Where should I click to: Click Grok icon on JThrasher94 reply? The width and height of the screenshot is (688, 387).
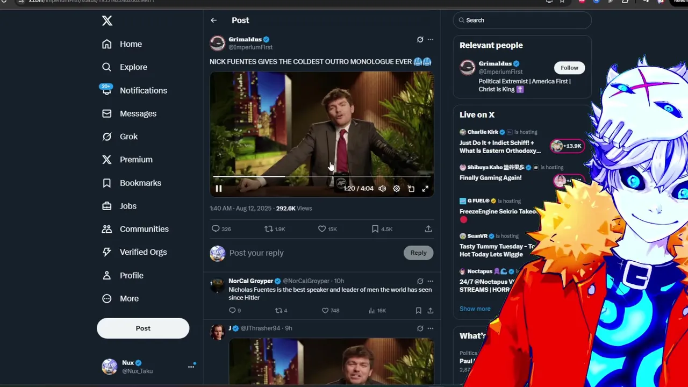coord(420,328)
